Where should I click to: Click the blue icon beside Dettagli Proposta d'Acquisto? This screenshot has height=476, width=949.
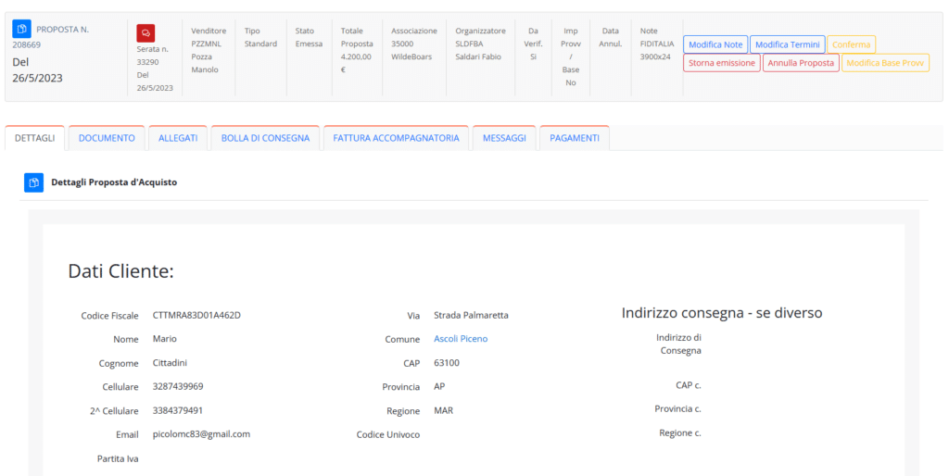(34, 182)
